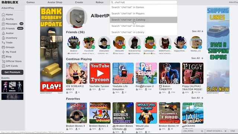This screenshot has width=238, height=134.
Task: Open the Avatar sidebar icon
Action: point(3,33)
